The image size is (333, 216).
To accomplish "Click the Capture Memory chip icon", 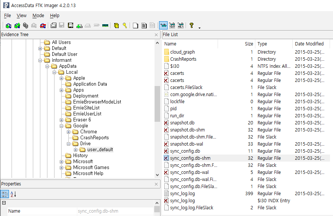I will (105, 26).
